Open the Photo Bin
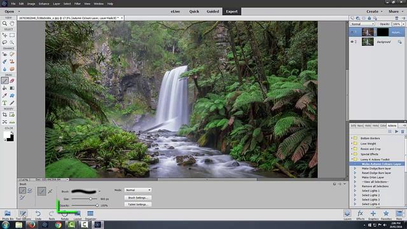Viewport: 407px width, 229px height. tap(8, 215)
